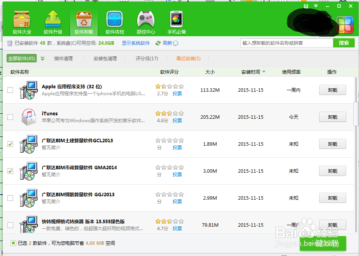Image resolution: width=359 pixels, height=256 pixels.
Task: Switch to the 评分低(17) tab
Action: [147, 59]
